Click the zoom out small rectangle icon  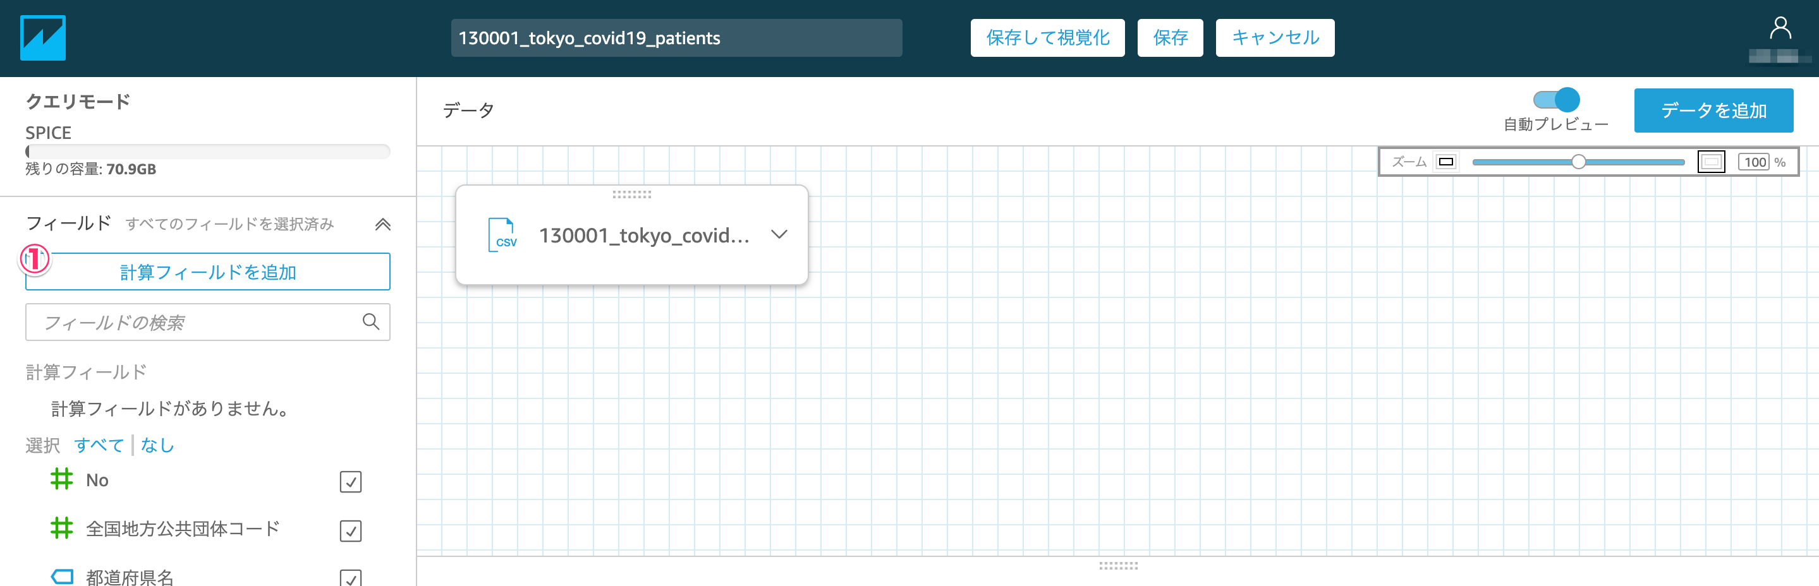click(x=1445, y=162)
